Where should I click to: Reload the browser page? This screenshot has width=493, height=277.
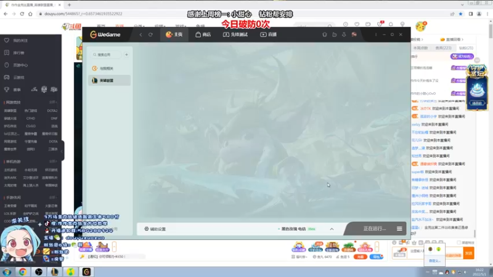click(x=22, y=14)
